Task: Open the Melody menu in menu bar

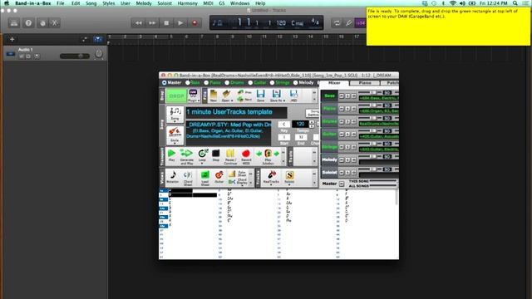Action: click(144, 3)
